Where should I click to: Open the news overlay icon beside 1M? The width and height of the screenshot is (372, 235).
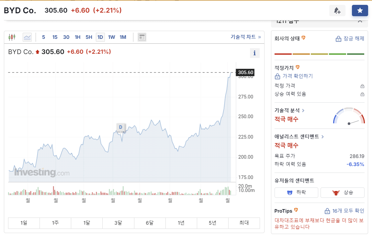pos(142,37)
